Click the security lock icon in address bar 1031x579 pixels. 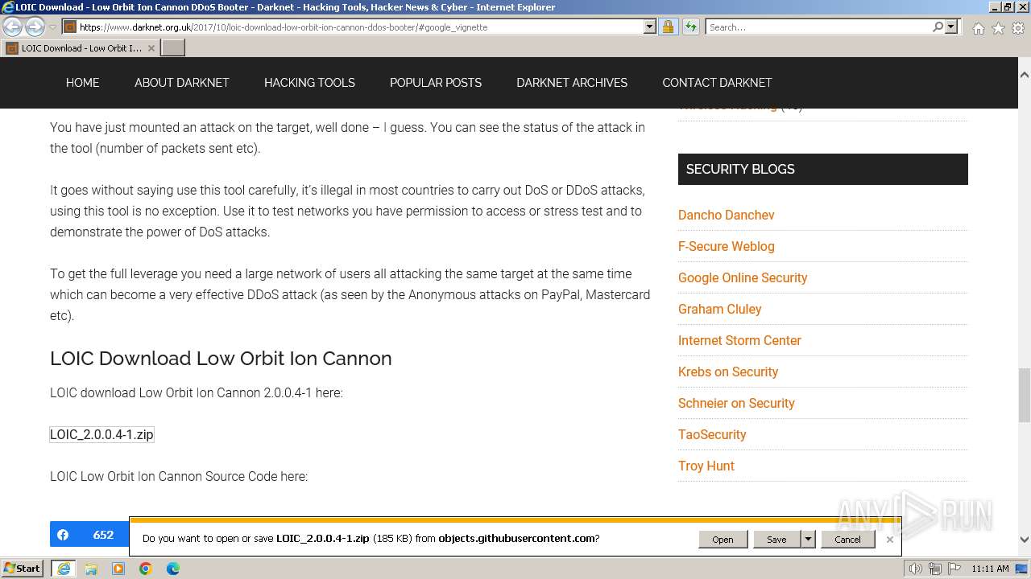tap(668, 27)
